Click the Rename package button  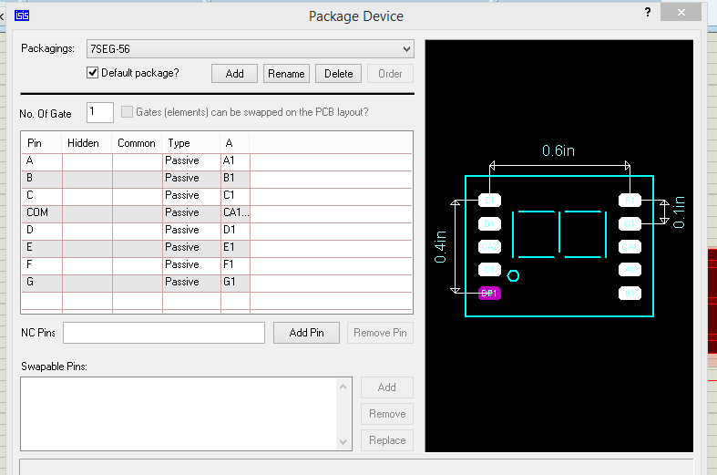tap(286, 74)
